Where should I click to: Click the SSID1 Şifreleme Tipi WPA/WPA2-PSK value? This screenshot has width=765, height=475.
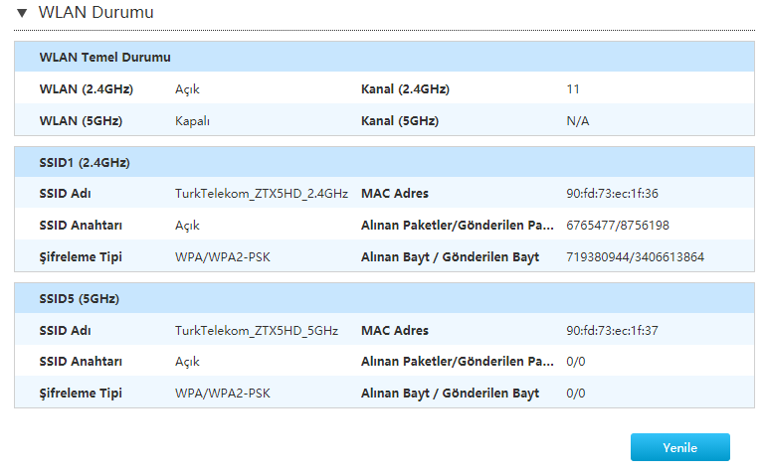[222, 257]
